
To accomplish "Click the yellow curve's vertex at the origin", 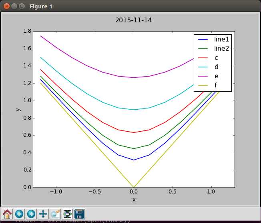I will click(x=134, y=187).
